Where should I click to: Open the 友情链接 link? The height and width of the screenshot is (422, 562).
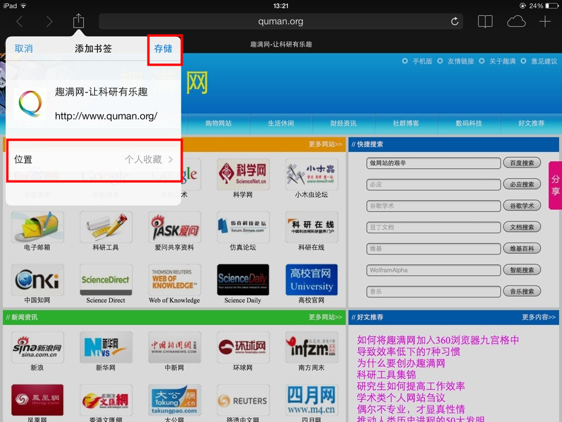tap(461, 62)
